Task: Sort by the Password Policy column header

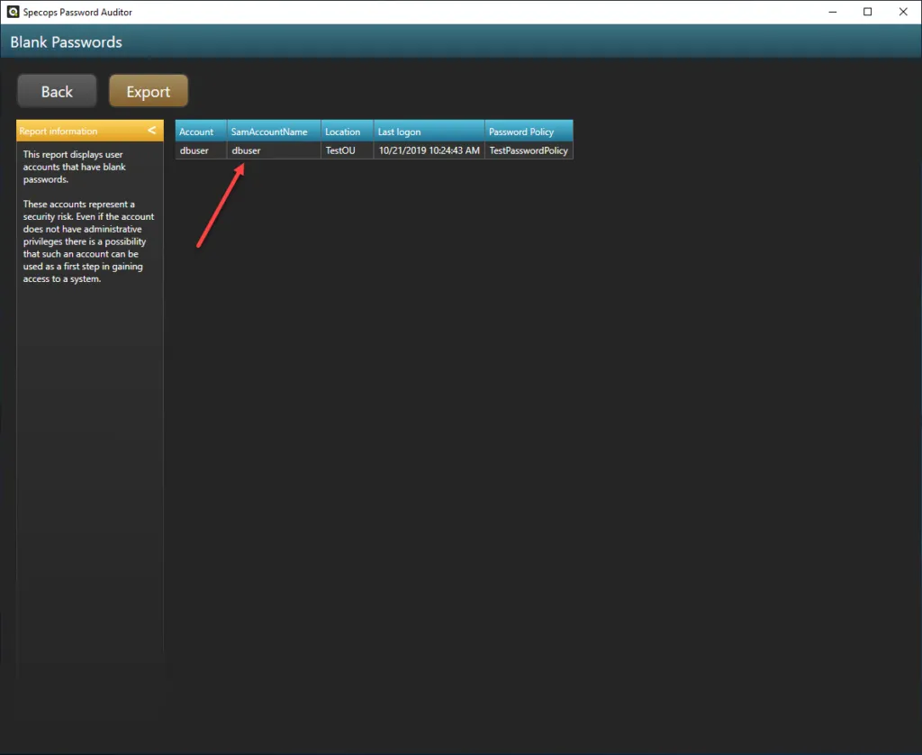Action: [x=529, y=132]
